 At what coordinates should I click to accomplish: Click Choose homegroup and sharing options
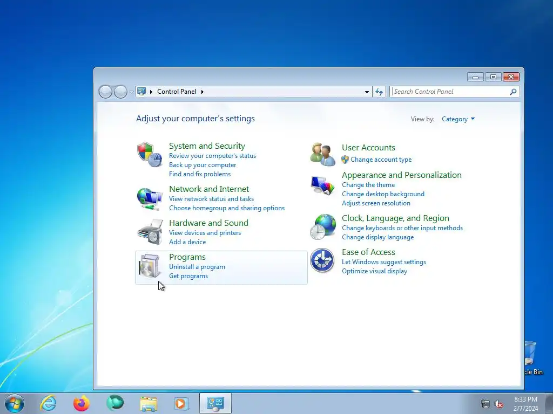227,208
